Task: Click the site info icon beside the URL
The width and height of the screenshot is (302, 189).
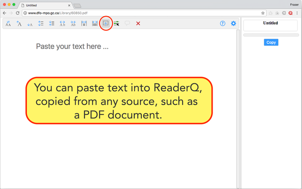Action: pos(25,13)
